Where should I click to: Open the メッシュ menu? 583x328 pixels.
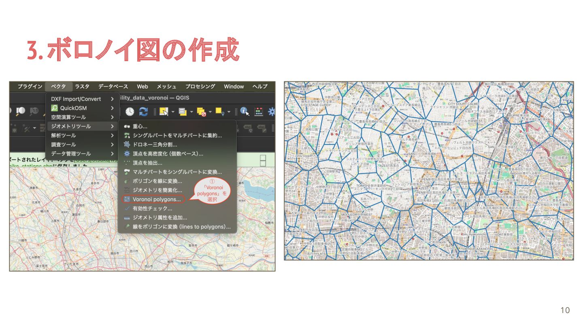click(x=166, y=86)
